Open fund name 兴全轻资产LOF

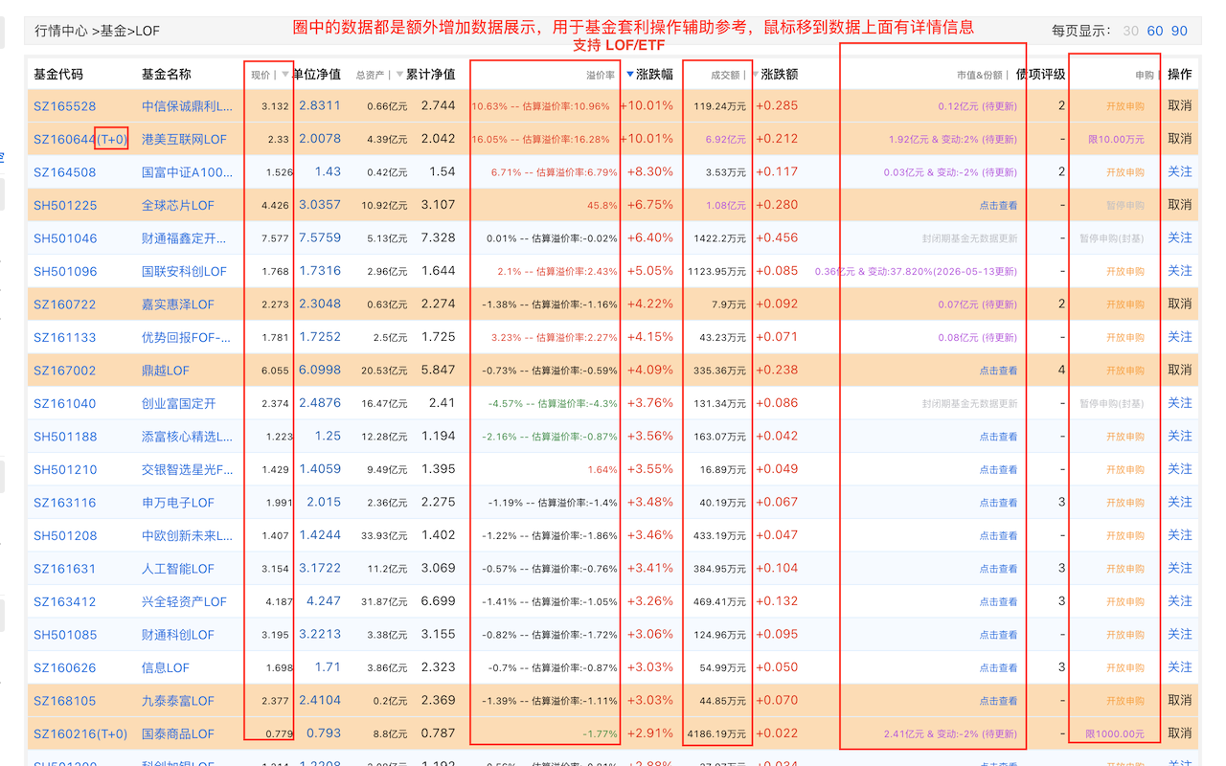184,601
